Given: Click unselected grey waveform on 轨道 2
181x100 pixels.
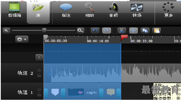Looking at the screenshot, I should pyautogui.click(x=151, y=73).
